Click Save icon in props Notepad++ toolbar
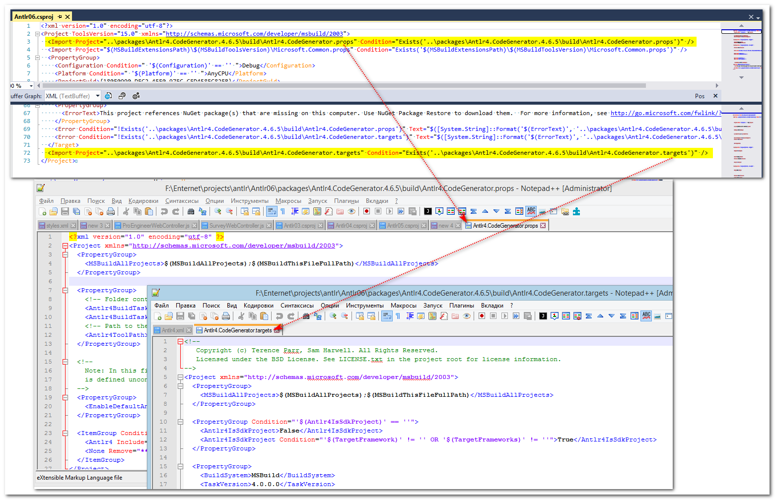 pyautogui.click(x=65, y=211)
